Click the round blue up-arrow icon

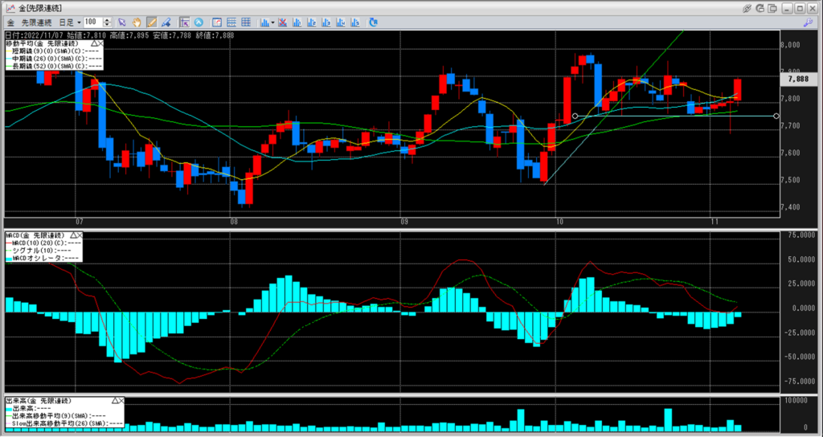pos(199,22)
